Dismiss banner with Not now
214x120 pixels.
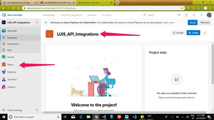(x=205, y=23)
